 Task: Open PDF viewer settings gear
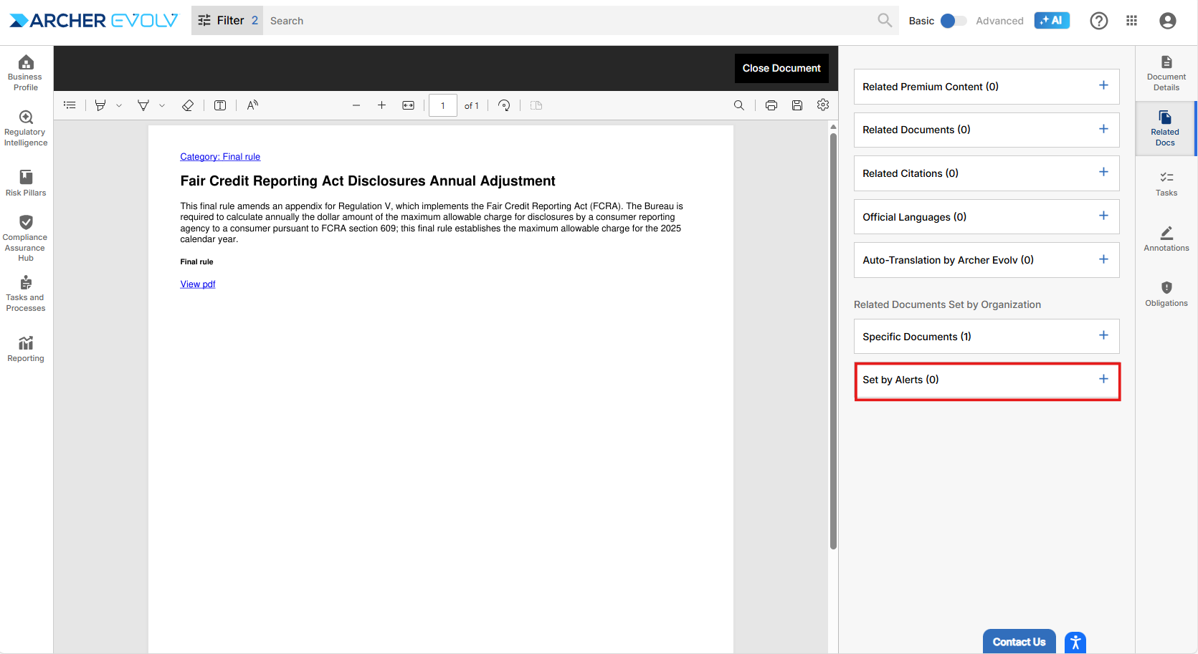coord(823,105)
